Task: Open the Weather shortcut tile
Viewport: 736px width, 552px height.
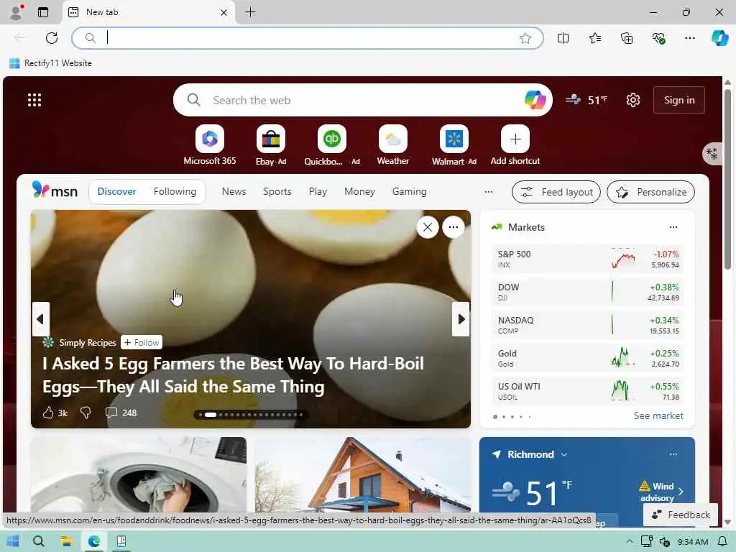Action: [393, 145]
